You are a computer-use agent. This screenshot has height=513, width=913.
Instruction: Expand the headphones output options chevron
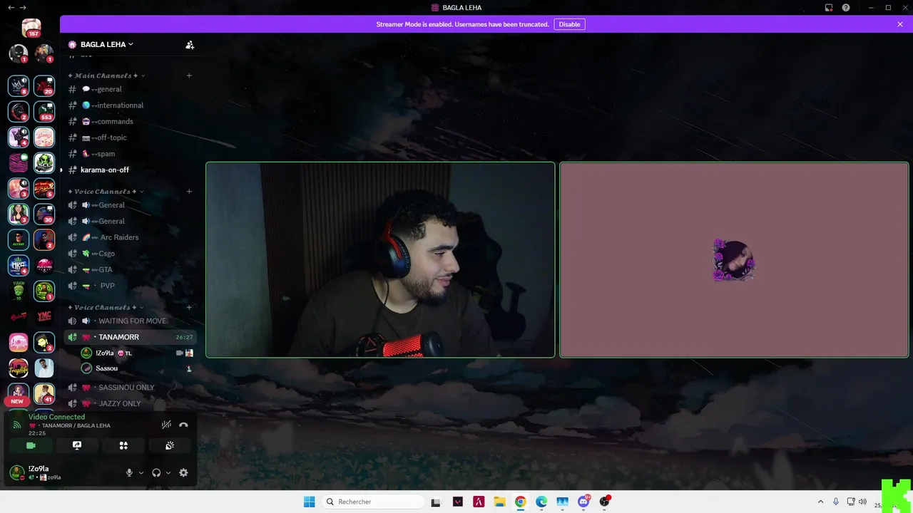point(168,473)
